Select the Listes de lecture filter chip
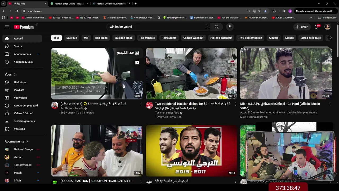 point(311,38)
